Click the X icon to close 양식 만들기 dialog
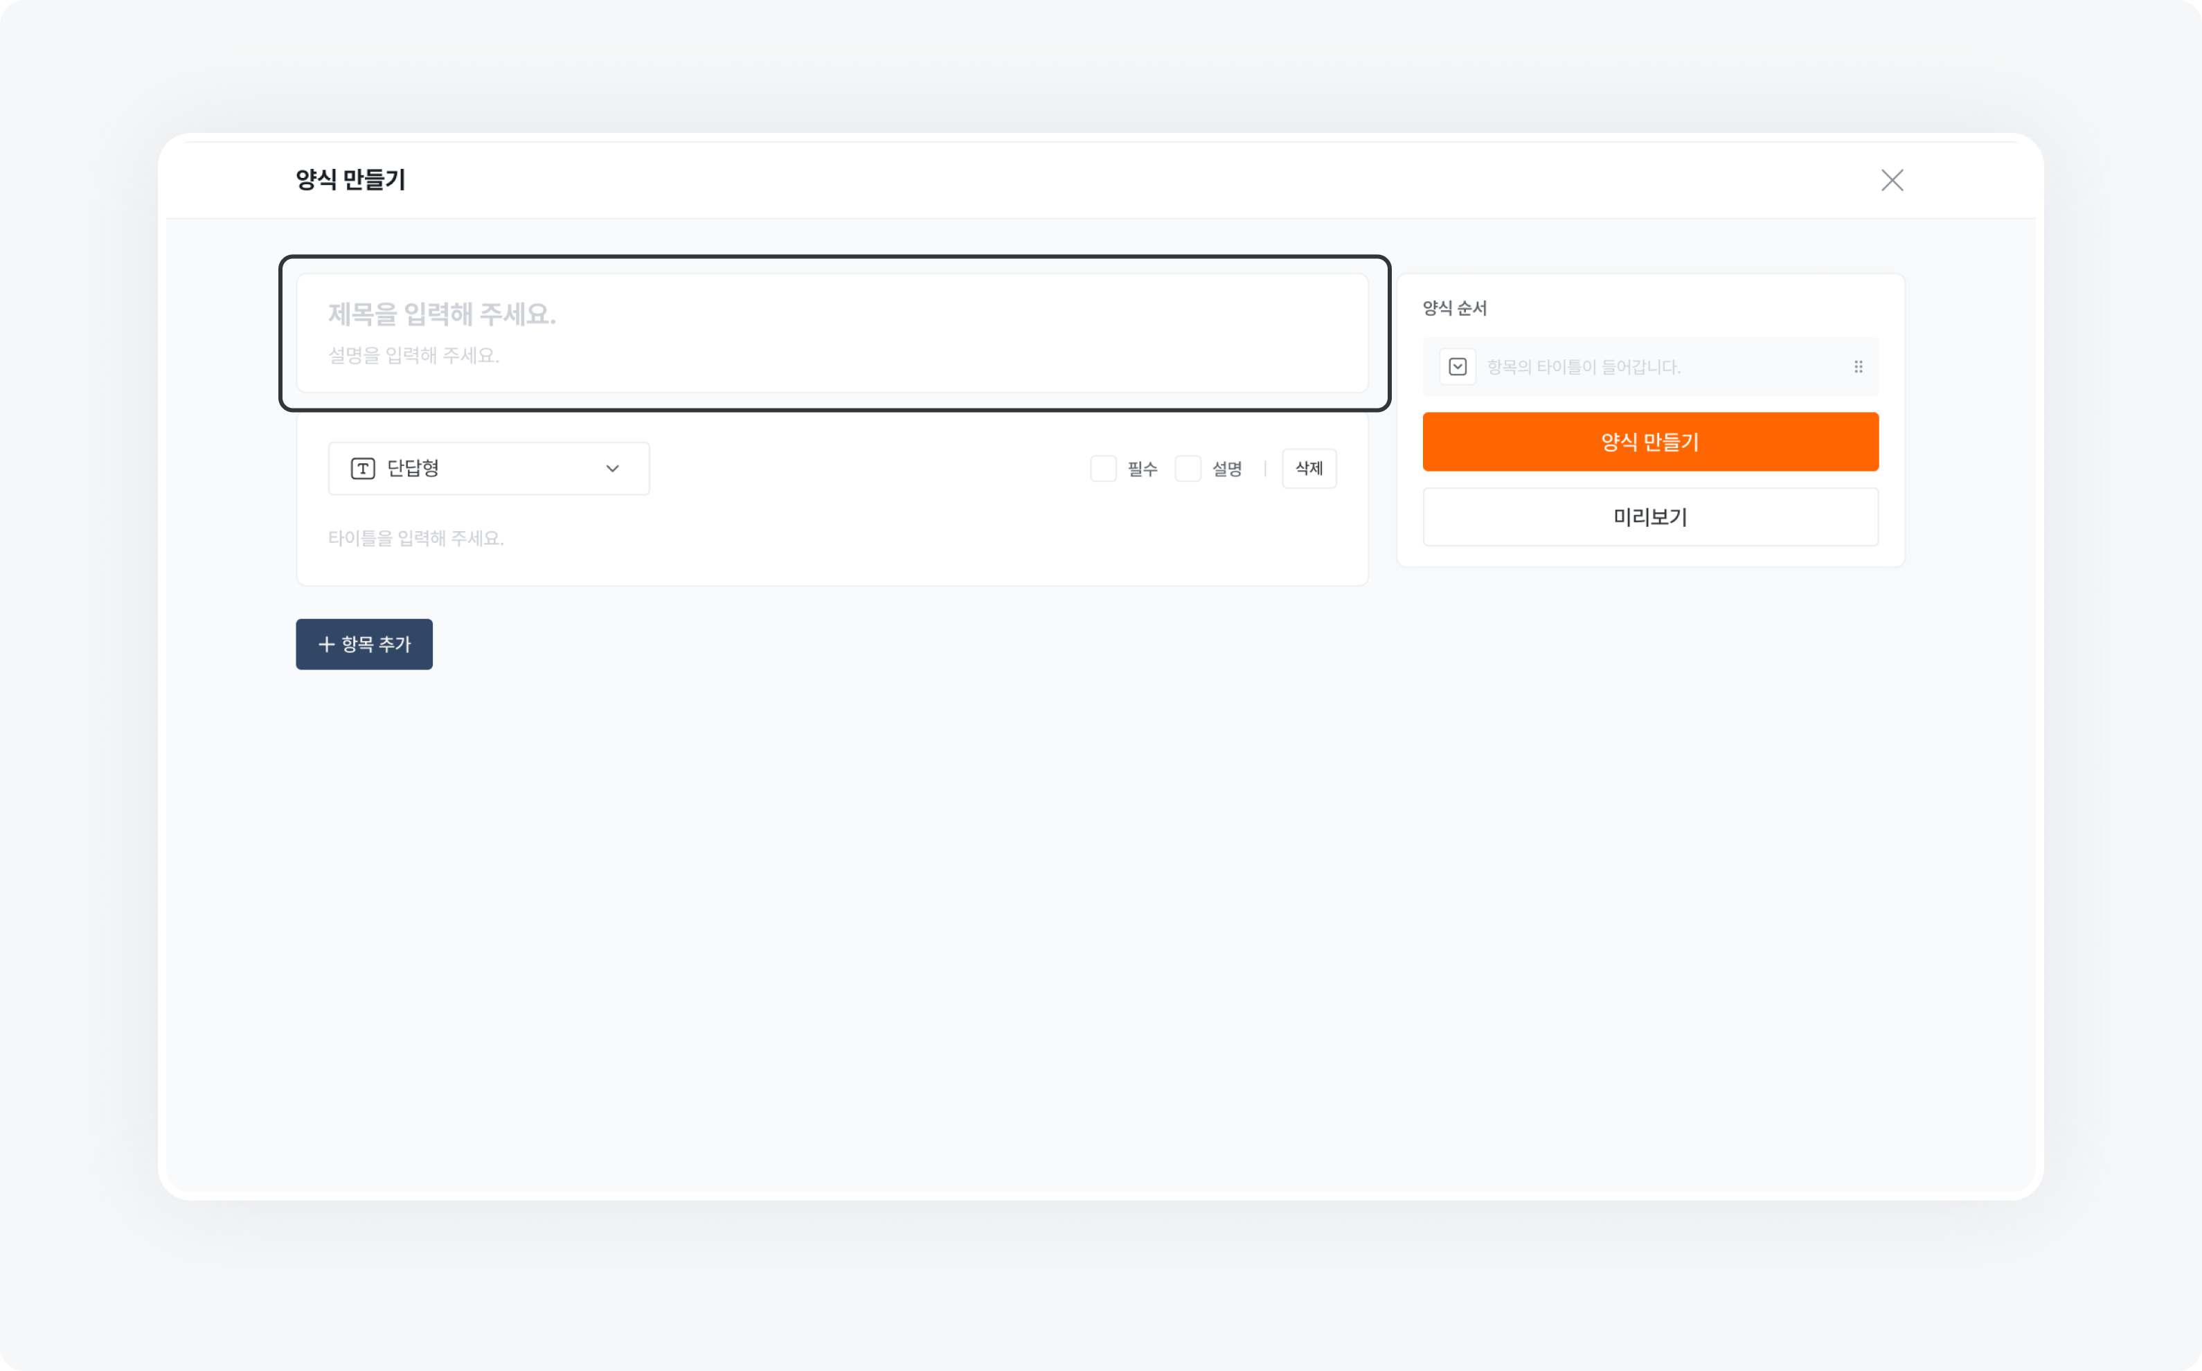 point(1893,179)
